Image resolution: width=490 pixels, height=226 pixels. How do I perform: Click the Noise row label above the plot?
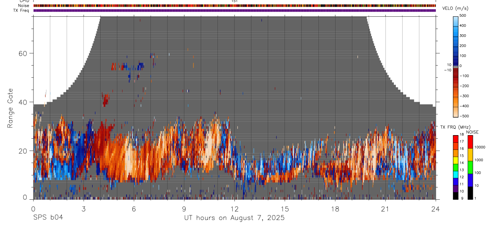(x=24, y=6)
